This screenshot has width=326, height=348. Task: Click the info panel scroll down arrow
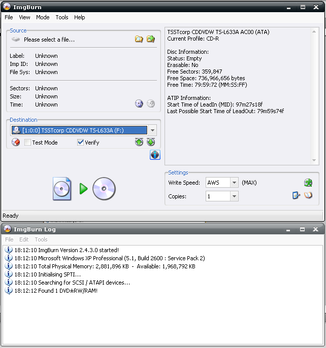(x=314, y=160)
